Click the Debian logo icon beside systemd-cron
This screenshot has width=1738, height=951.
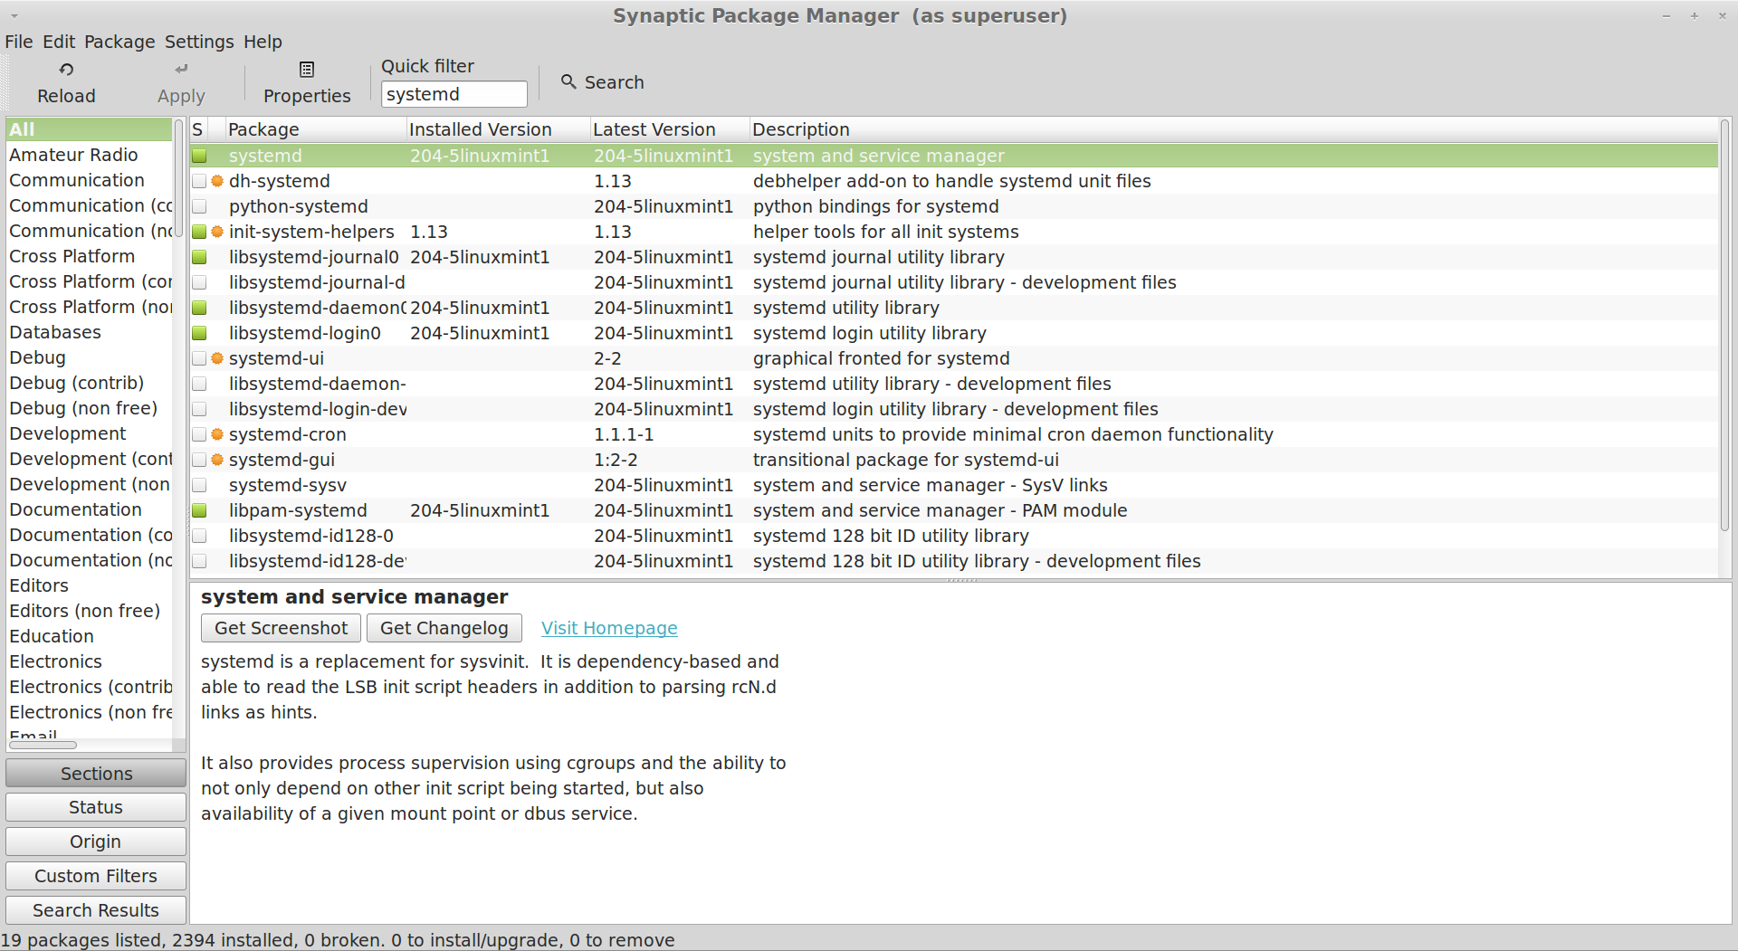tap(217, 434)
